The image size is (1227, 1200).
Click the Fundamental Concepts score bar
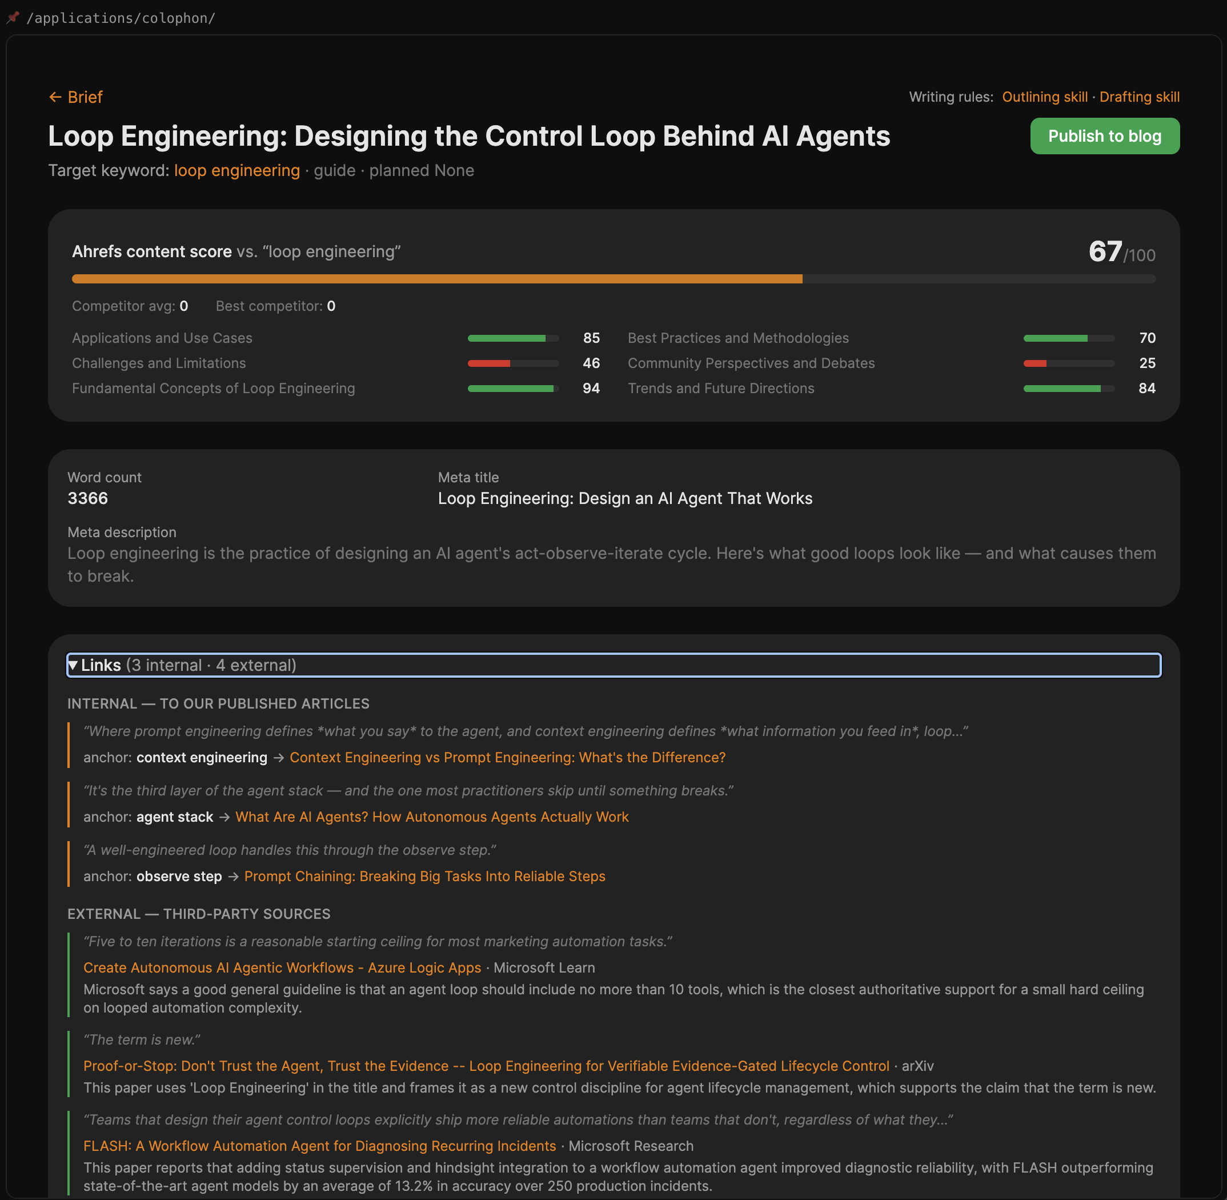click(x=513, y=389)
